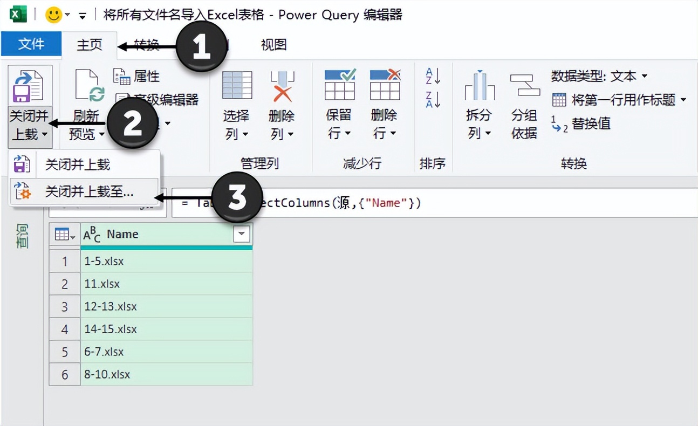Click 将第一行用作标题 button
The image size is (698, 426).
tap(619, 100)
